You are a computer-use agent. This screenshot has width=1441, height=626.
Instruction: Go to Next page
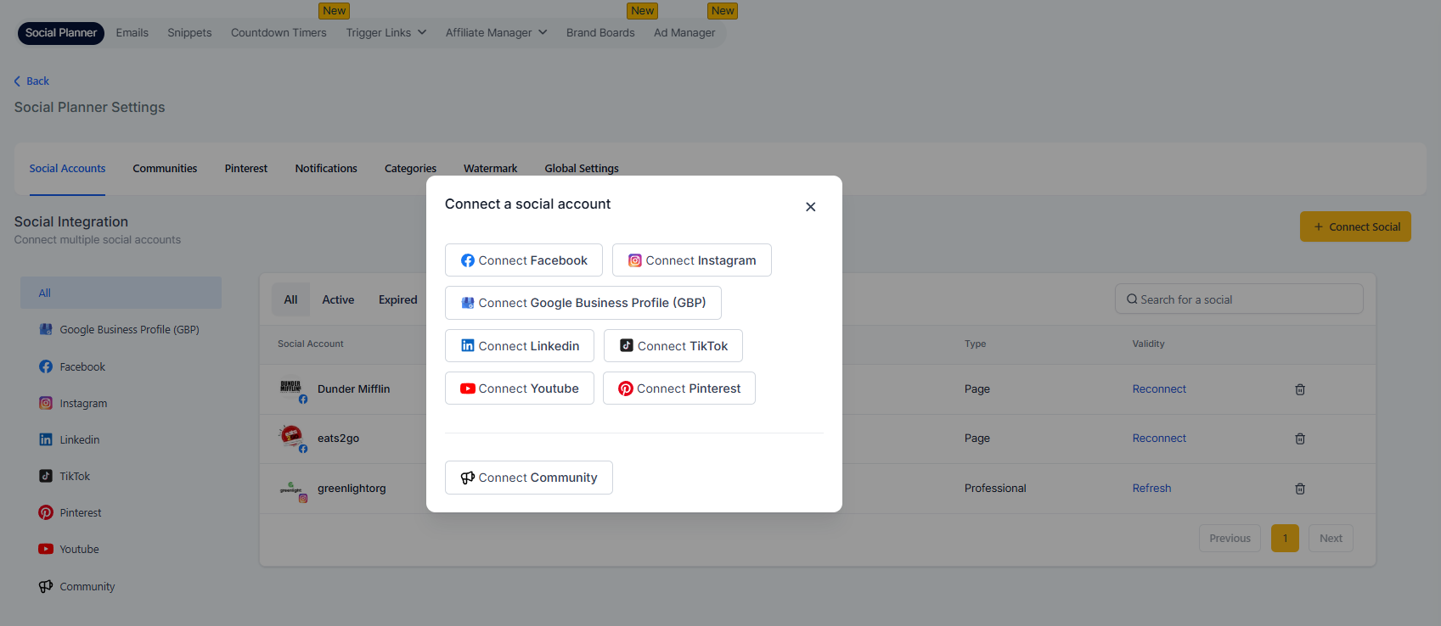[1331, 539]
